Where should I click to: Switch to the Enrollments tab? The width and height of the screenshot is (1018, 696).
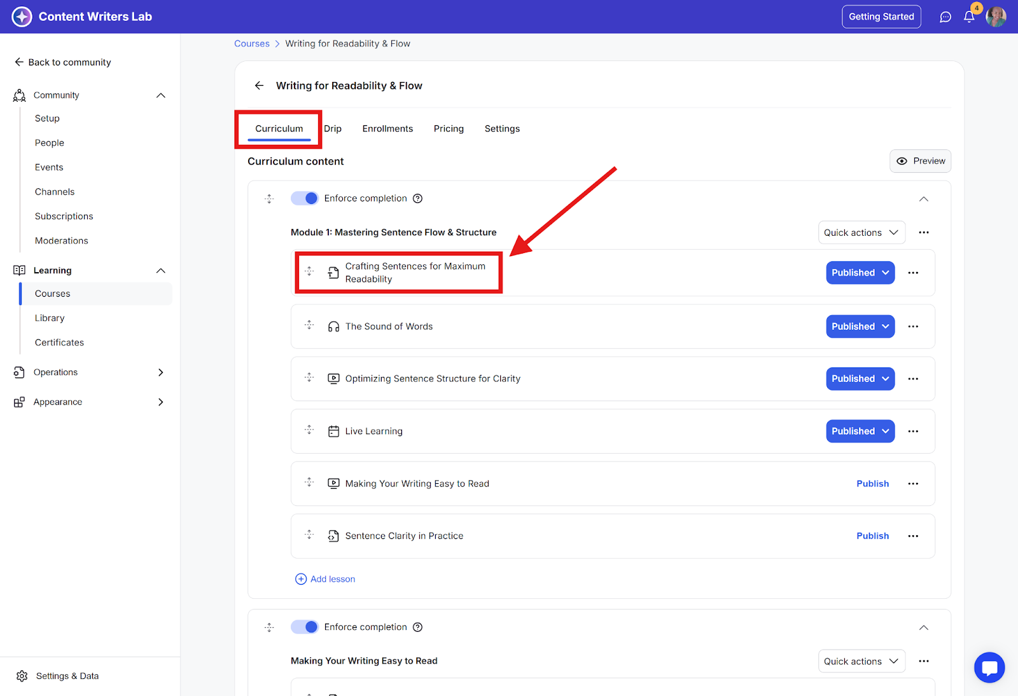pyautogui.click(x=387, y=128)
